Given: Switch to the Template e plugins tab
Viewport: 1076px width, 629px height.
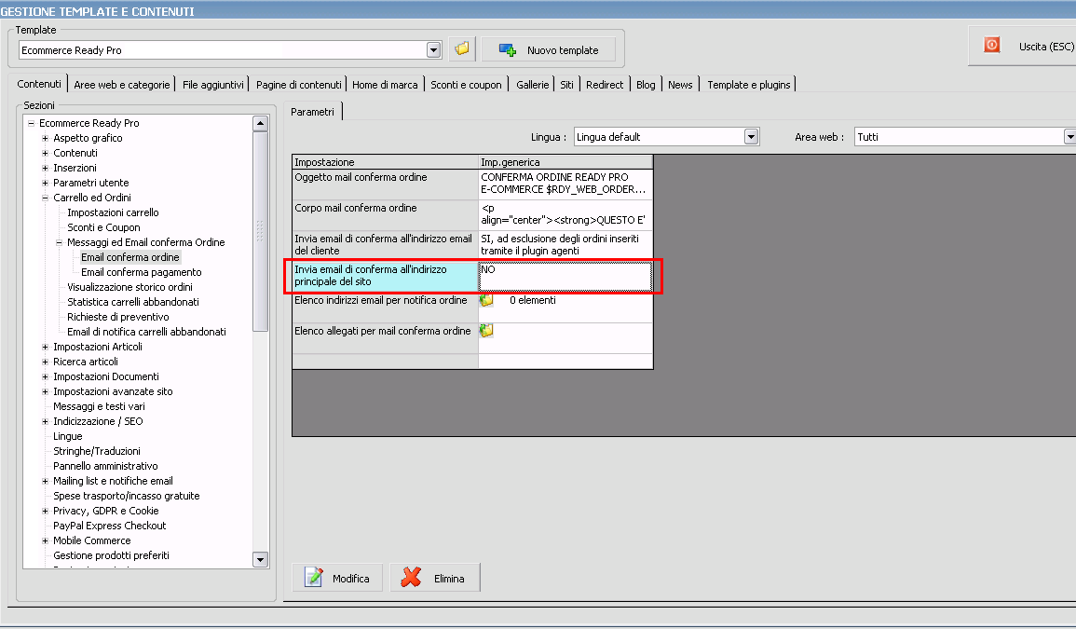Looking at the screenshot, I should (749, 85).
